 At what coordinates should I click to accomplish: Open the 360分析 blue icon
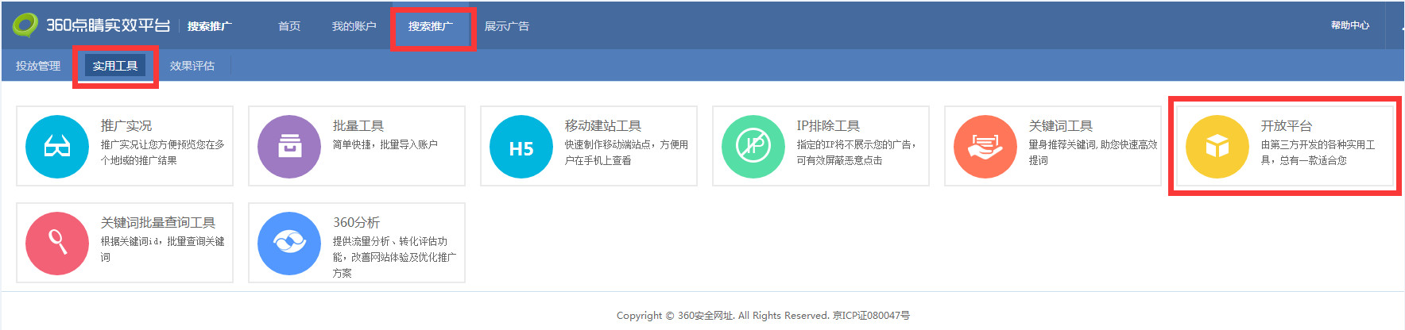(x=289, y=244)
